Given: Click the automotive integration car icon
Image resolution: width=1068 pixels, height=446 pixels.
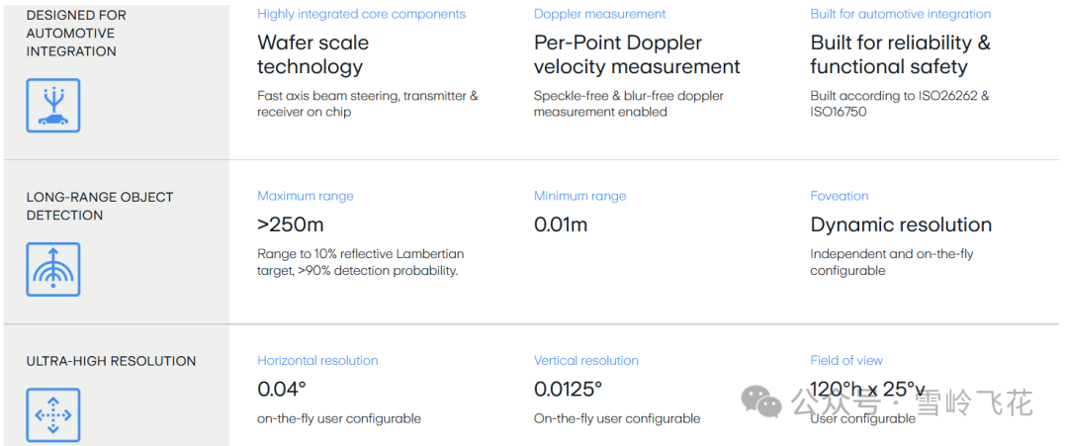Looking at the screenshot, I should [53, 105].
